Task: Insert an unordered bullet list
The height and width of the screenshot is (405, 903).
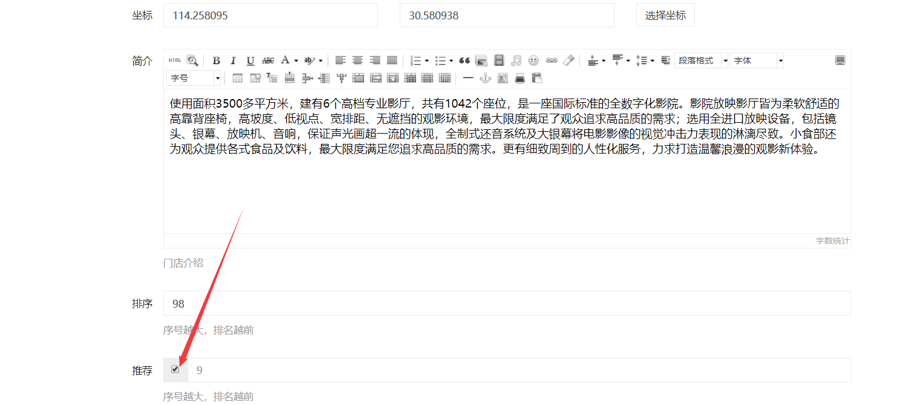Action: [440, 60]
